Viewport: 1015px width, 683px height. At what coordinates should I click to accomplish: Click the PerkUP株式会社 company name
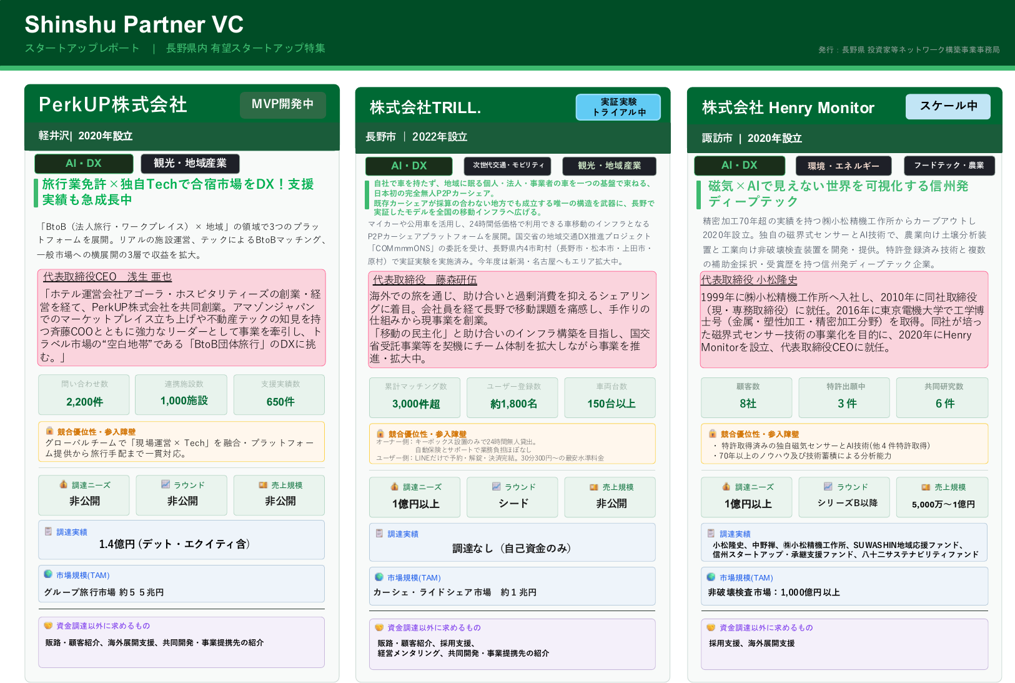click(113, 104)
